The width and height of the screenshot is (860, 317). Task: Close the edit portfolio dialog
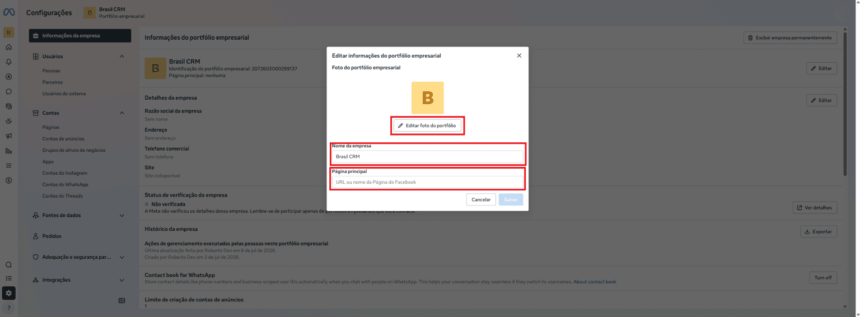pyautogui.click(x=519, y=55)
